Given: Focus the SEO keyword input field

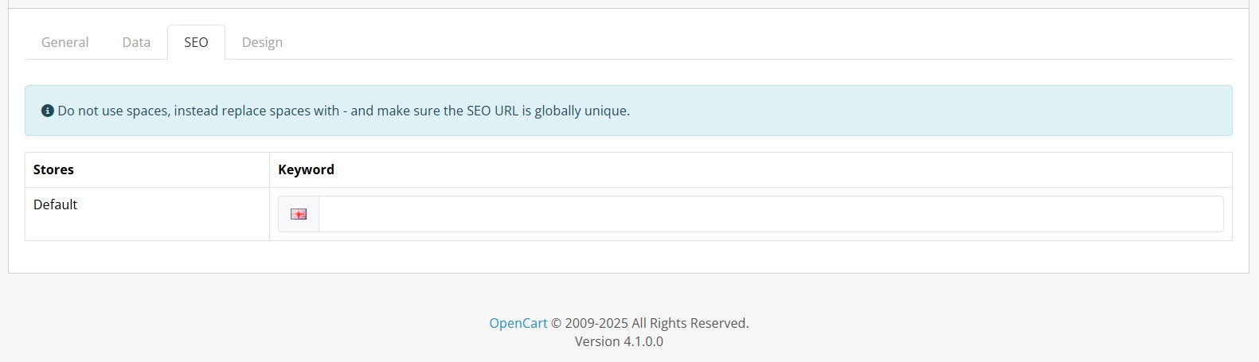Looking at the screenshot, I should (x=771, y=214).
